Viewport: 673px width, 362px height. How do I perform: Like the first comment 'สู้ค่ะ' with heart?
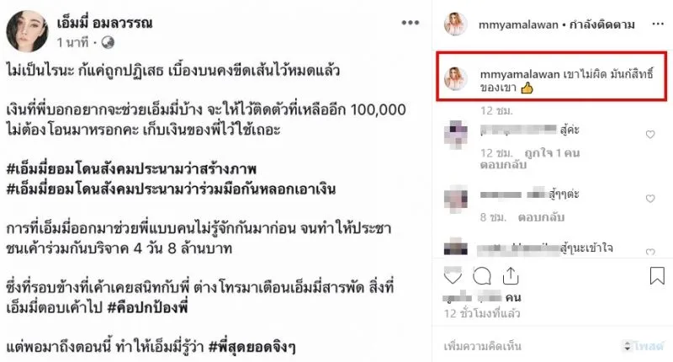pyautogui.click(x=650, y=135)
